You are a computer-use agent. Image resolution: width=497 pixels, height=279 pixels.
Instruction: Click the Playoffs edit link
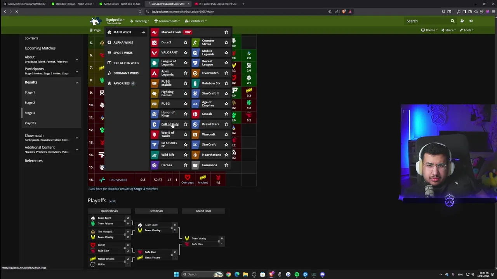click(x=112, y=201)
